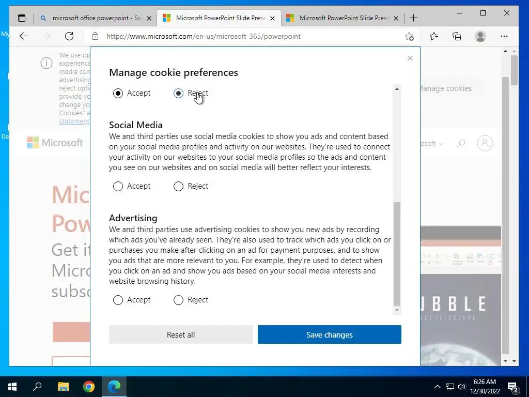Open Edge Settings and more ellipsis menu

pyautogui.click(x=504, y=36)
